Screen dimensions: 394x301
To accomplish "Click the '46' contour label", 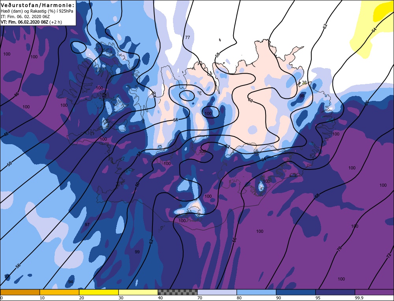I will coord(16,95).
